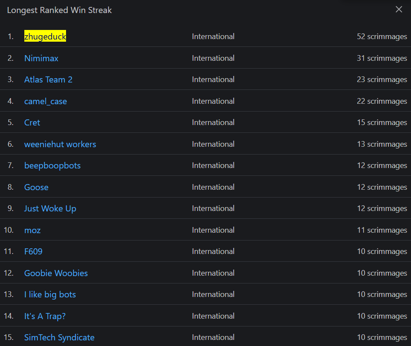Image resolution: width=411 pixels, height=346 pixels.
Task: Open the F609 team profile
Action: coord(33,251)
